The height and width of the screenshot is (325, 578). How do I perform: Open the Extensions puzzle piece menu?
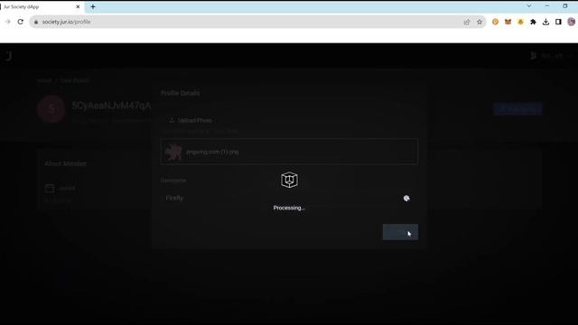pos(533,22)
